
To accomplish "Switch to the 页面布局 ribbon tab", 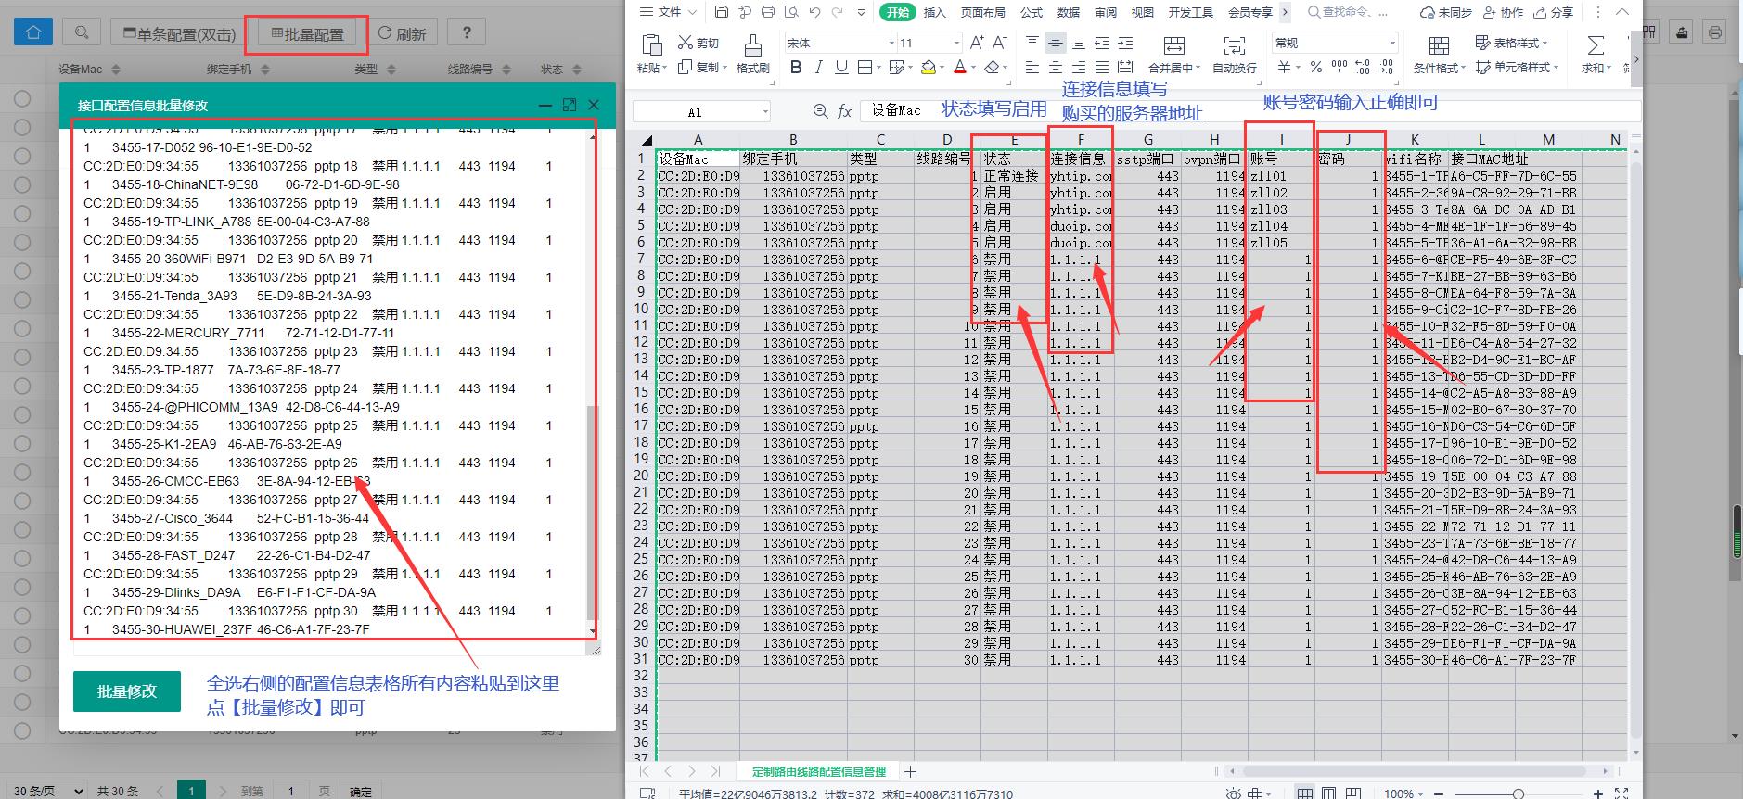I will click(x=983, y=12).
